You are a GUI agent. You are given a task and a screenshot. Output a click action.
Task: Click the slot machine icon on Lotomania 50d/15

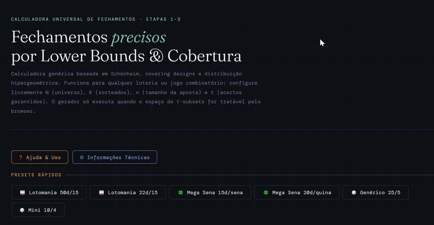pyautogui.click(x=22, y=192)
